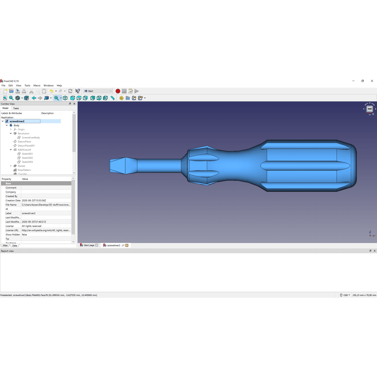The image size is (377, 377).
Task: Switch to bottom view cube icon
Action: pyautogui.click(x=99, y=98)
